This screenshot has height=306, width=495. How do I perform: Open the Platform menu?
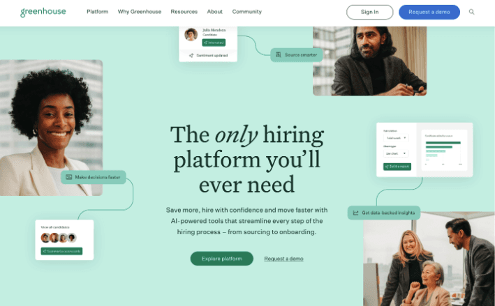[x=97, y=12]
